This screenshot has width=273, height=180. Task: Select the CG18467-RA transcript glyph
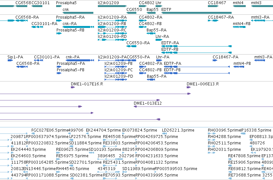213,21
